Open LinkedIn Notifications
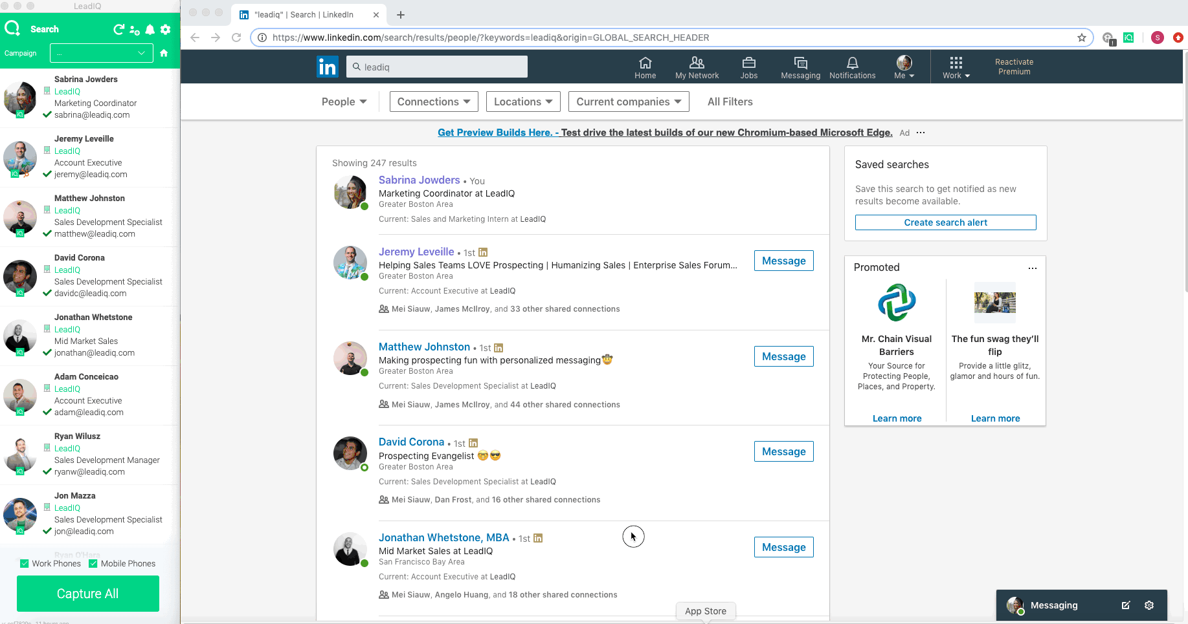 coord(853,67)
